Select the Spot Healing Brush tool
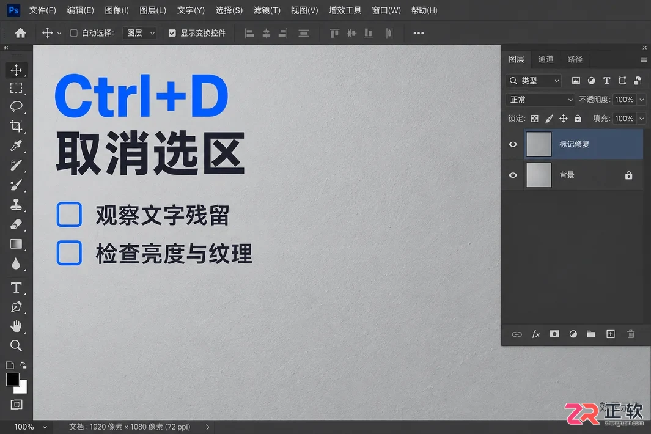Screen dimensions: 651x434 tap(16, 165)
